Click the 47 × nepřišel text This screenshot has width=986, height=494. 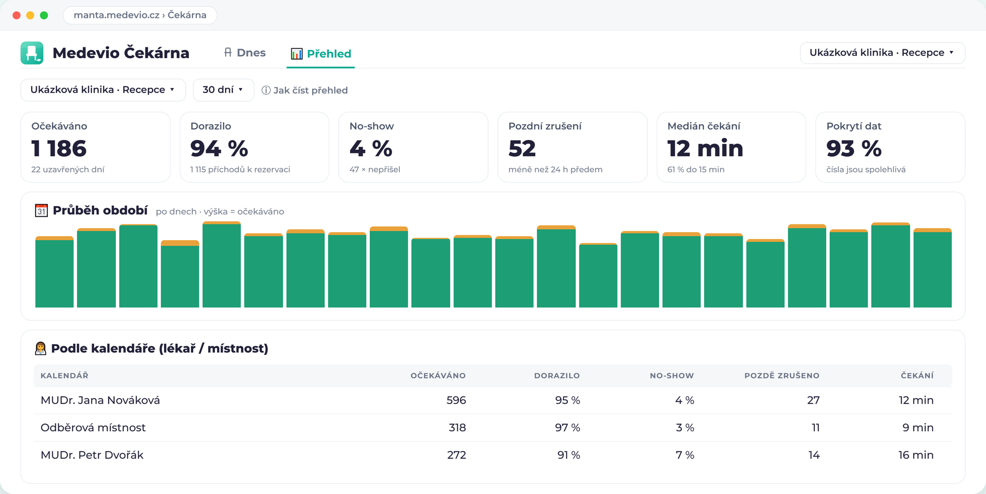375,170
